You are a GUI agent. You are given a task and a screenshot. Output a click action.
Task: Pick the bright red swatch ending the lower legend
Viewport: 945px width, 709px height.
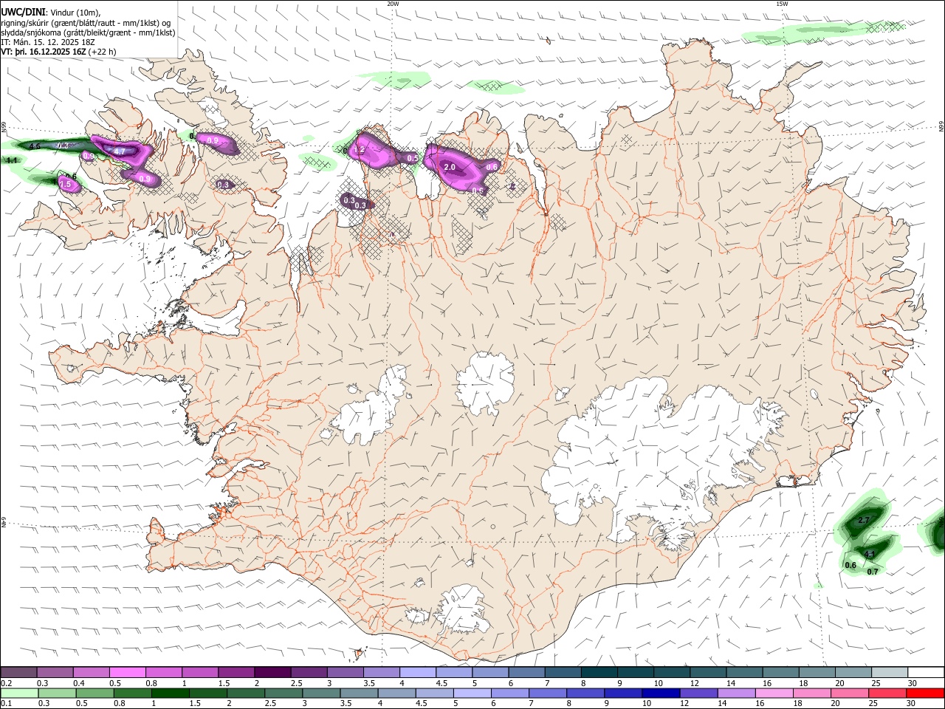(925, 693)
